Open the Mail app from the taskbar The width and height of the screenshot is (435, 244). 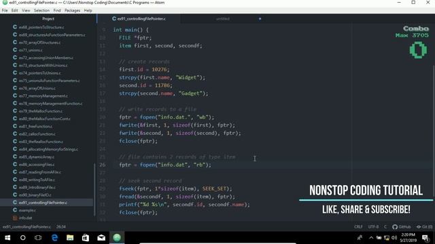pos(101,238)
